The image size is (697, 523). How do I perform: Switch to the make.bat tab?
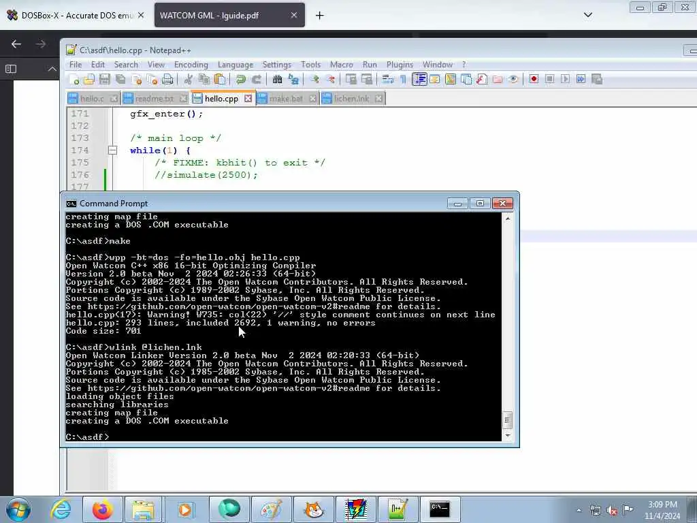286,98
